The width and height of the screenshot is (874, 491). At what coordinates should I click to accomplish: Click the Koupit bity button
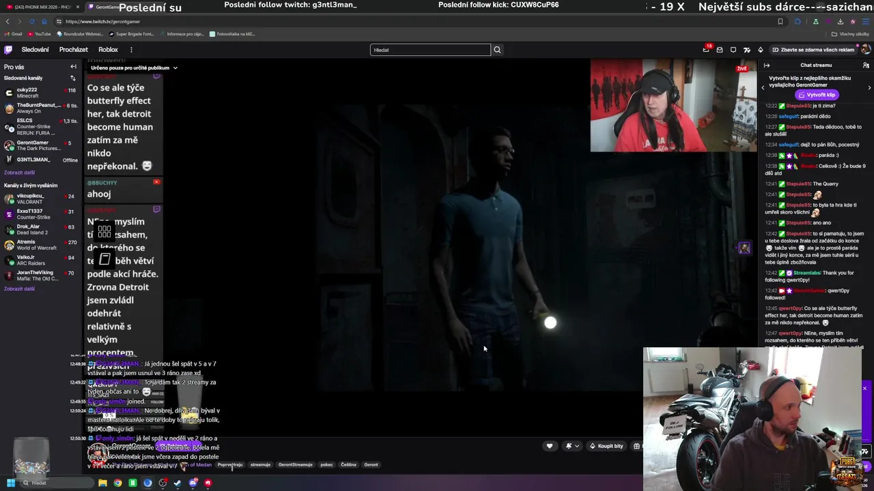(x=606, y=446)
